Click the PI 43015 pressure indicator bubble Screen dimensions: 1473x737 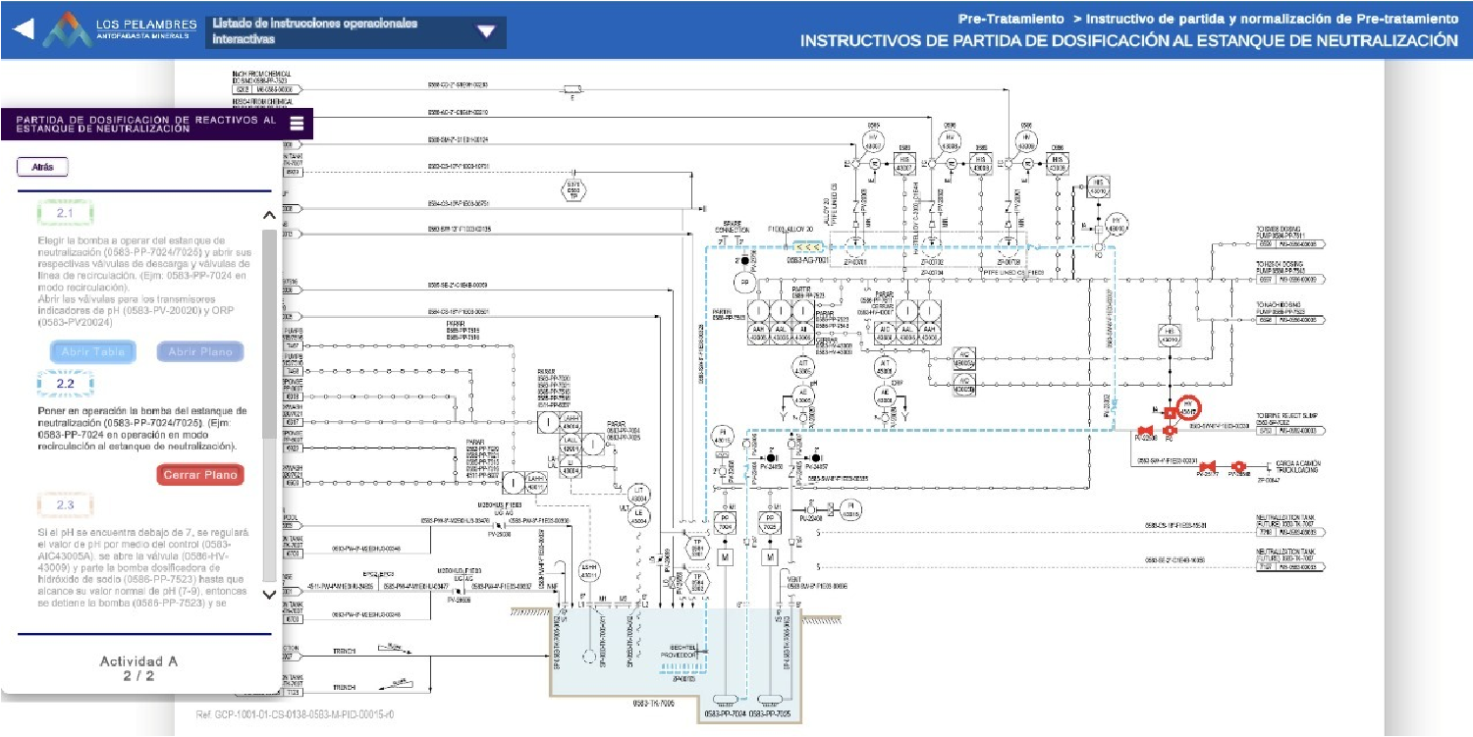[x=721, y=436]
